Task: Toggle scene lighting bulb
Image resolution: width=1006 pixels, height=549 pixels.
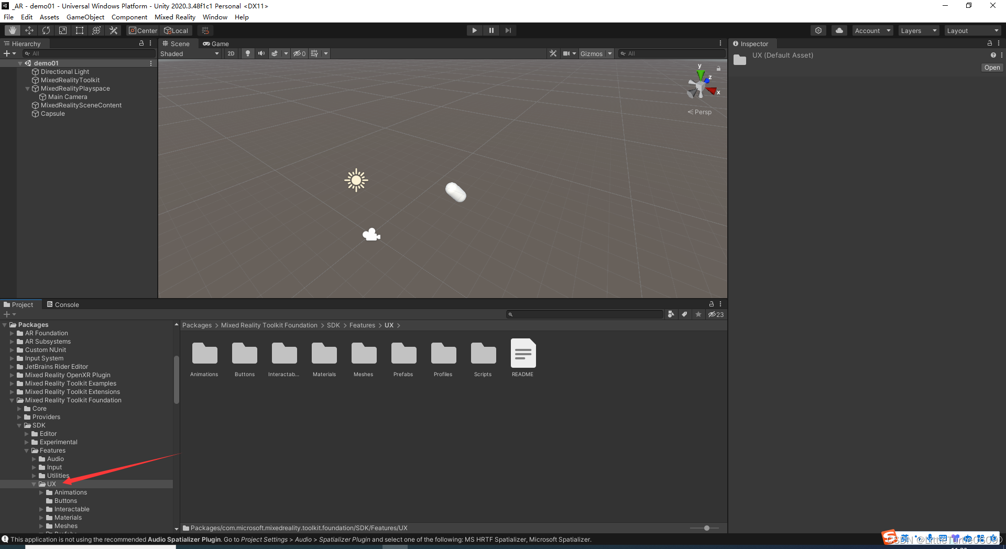Action: click(248, 53)
